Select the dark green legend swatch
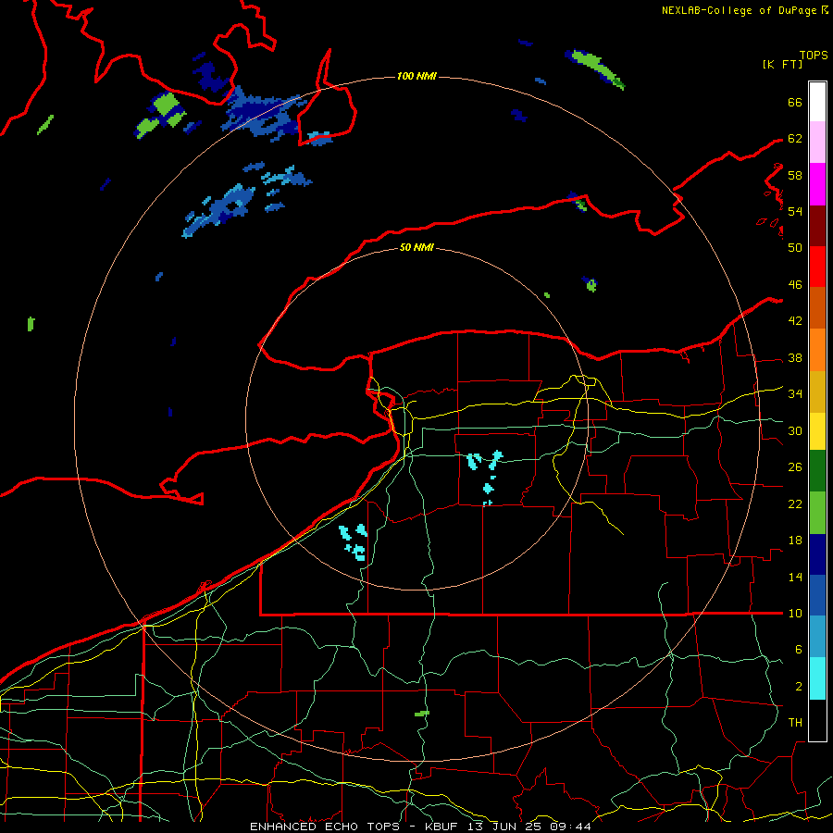 pos(817,471)
